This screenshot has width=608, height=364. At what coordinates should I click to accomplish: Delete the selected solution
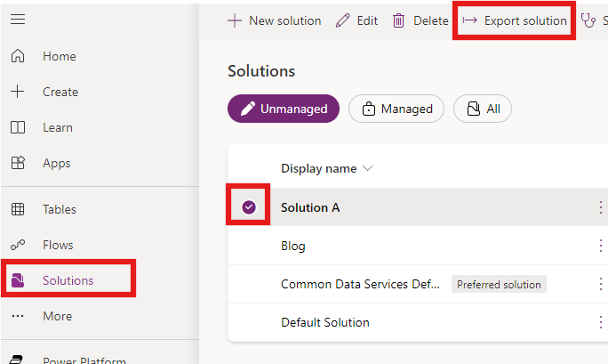click(420, 20)
